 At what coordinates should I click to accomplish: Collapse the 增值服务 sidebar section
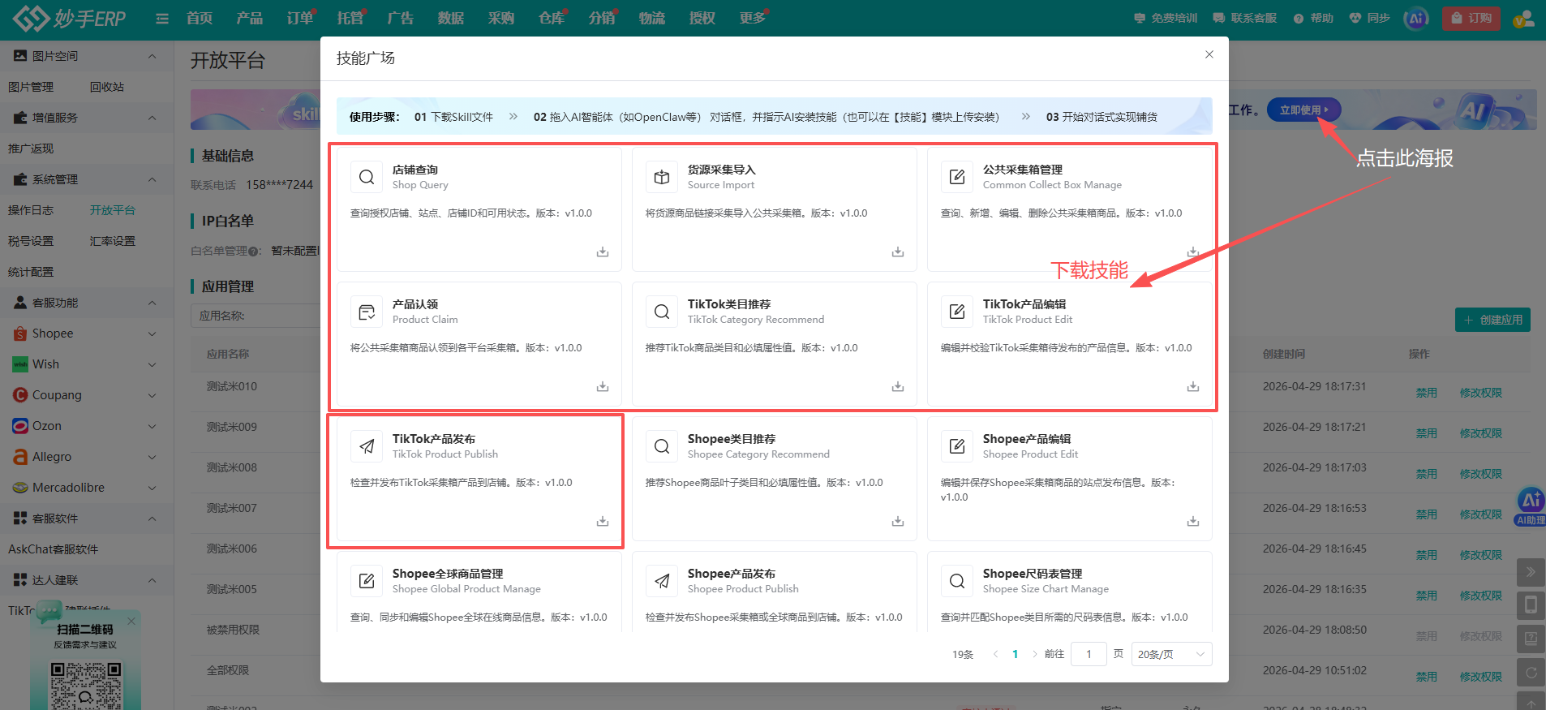click(x=152, y=118)
